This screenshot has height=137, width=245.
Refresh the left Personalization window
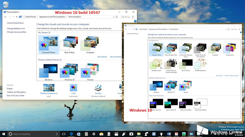[117, 17]
